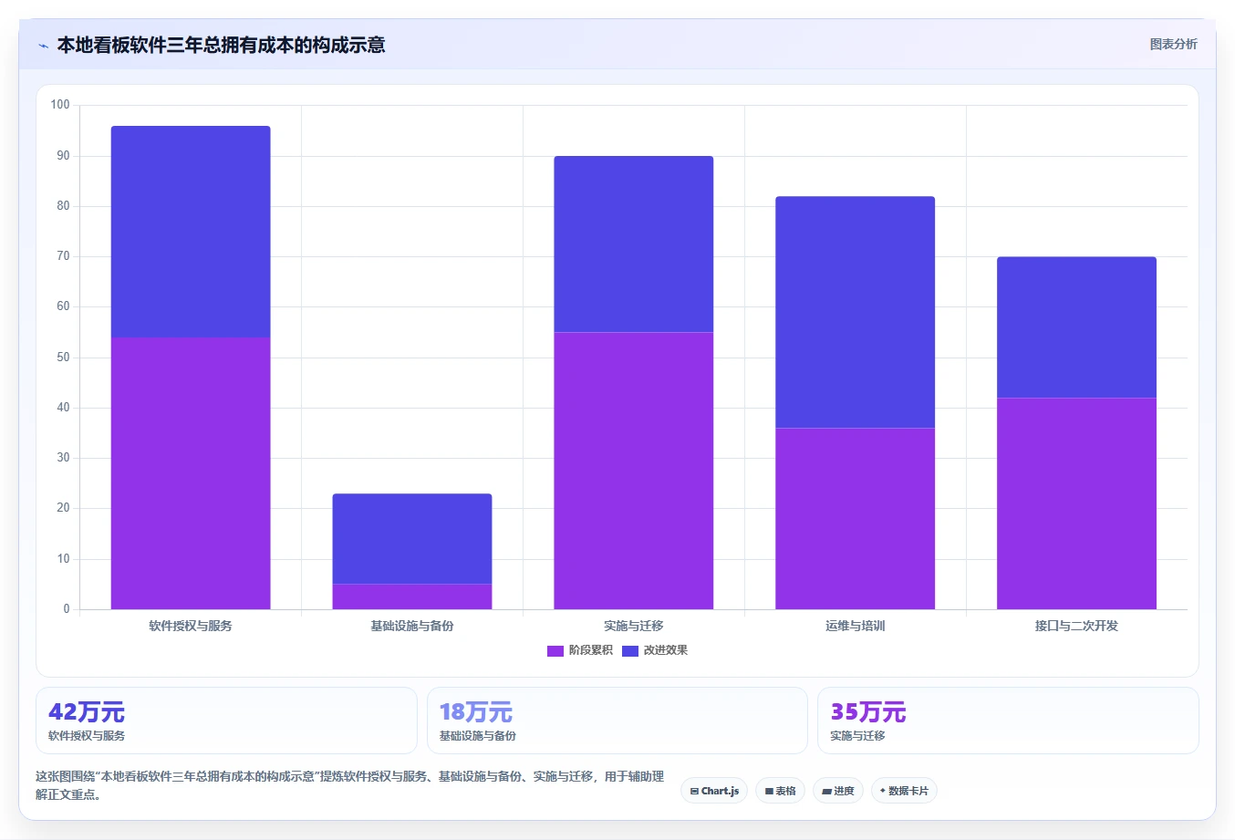Toggle the 改进效果 legend blue swatch
The image size is (1235, 840).
click(x=629, y=651)
